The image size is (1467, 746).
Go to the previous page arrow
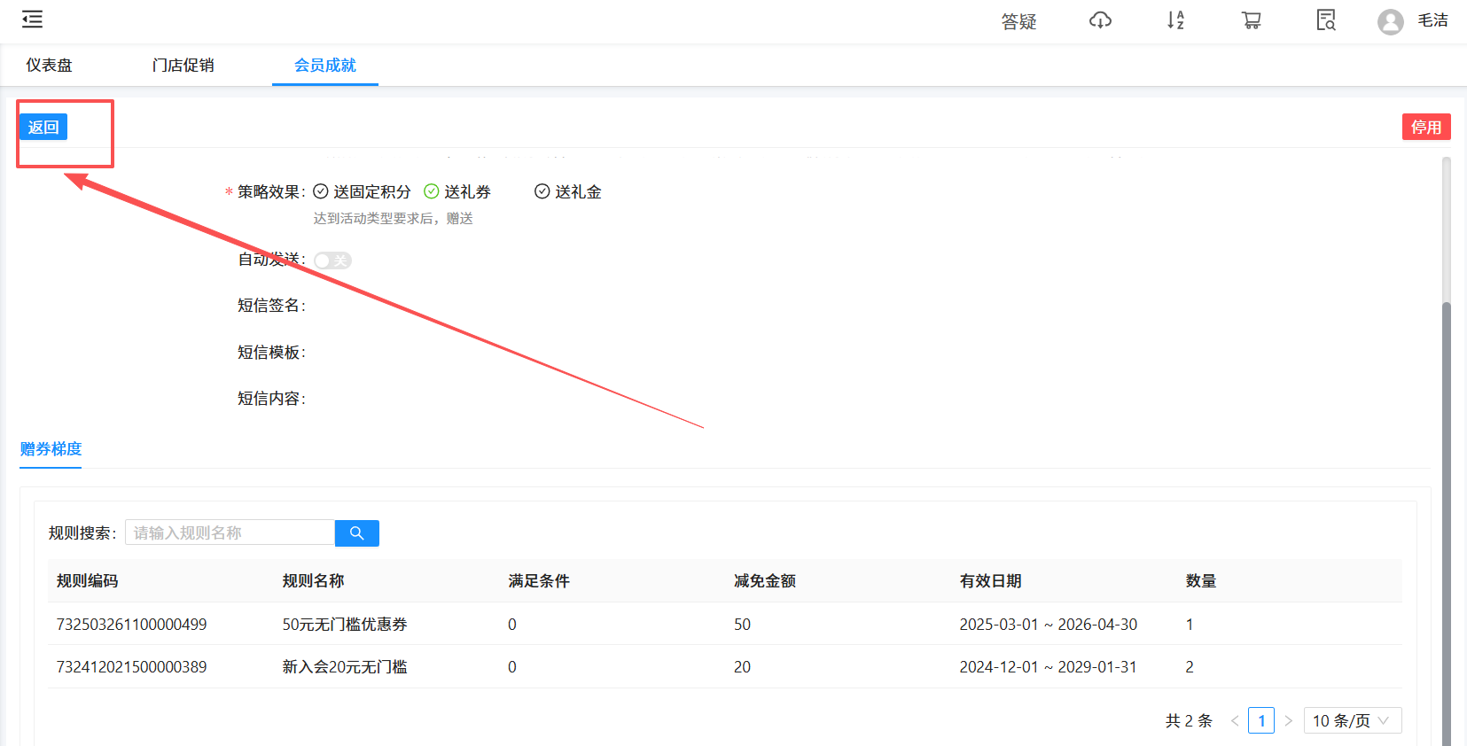pyautogui.click(x=1234, y=720)
